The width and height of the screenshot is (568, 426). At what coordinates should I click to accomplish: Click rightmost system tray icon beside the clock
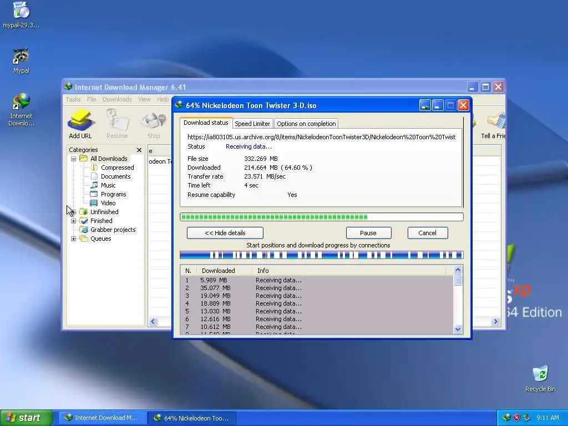coord(527,418)
